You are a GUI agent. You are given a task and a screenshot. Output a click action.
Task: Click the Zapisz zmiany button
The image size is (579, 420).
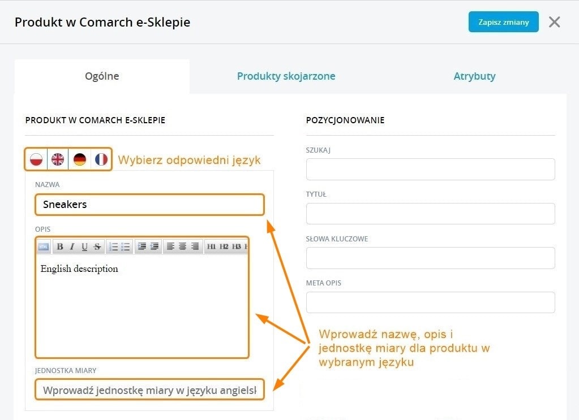(x=503, y=22)
